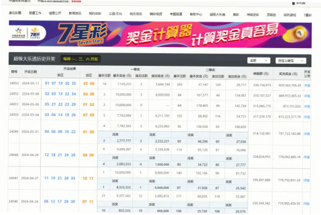The image size is (321, 215).
Task: Click the 每周一、三、六开奖 badge
Action: pyautogui.click(x=80, y=59)
